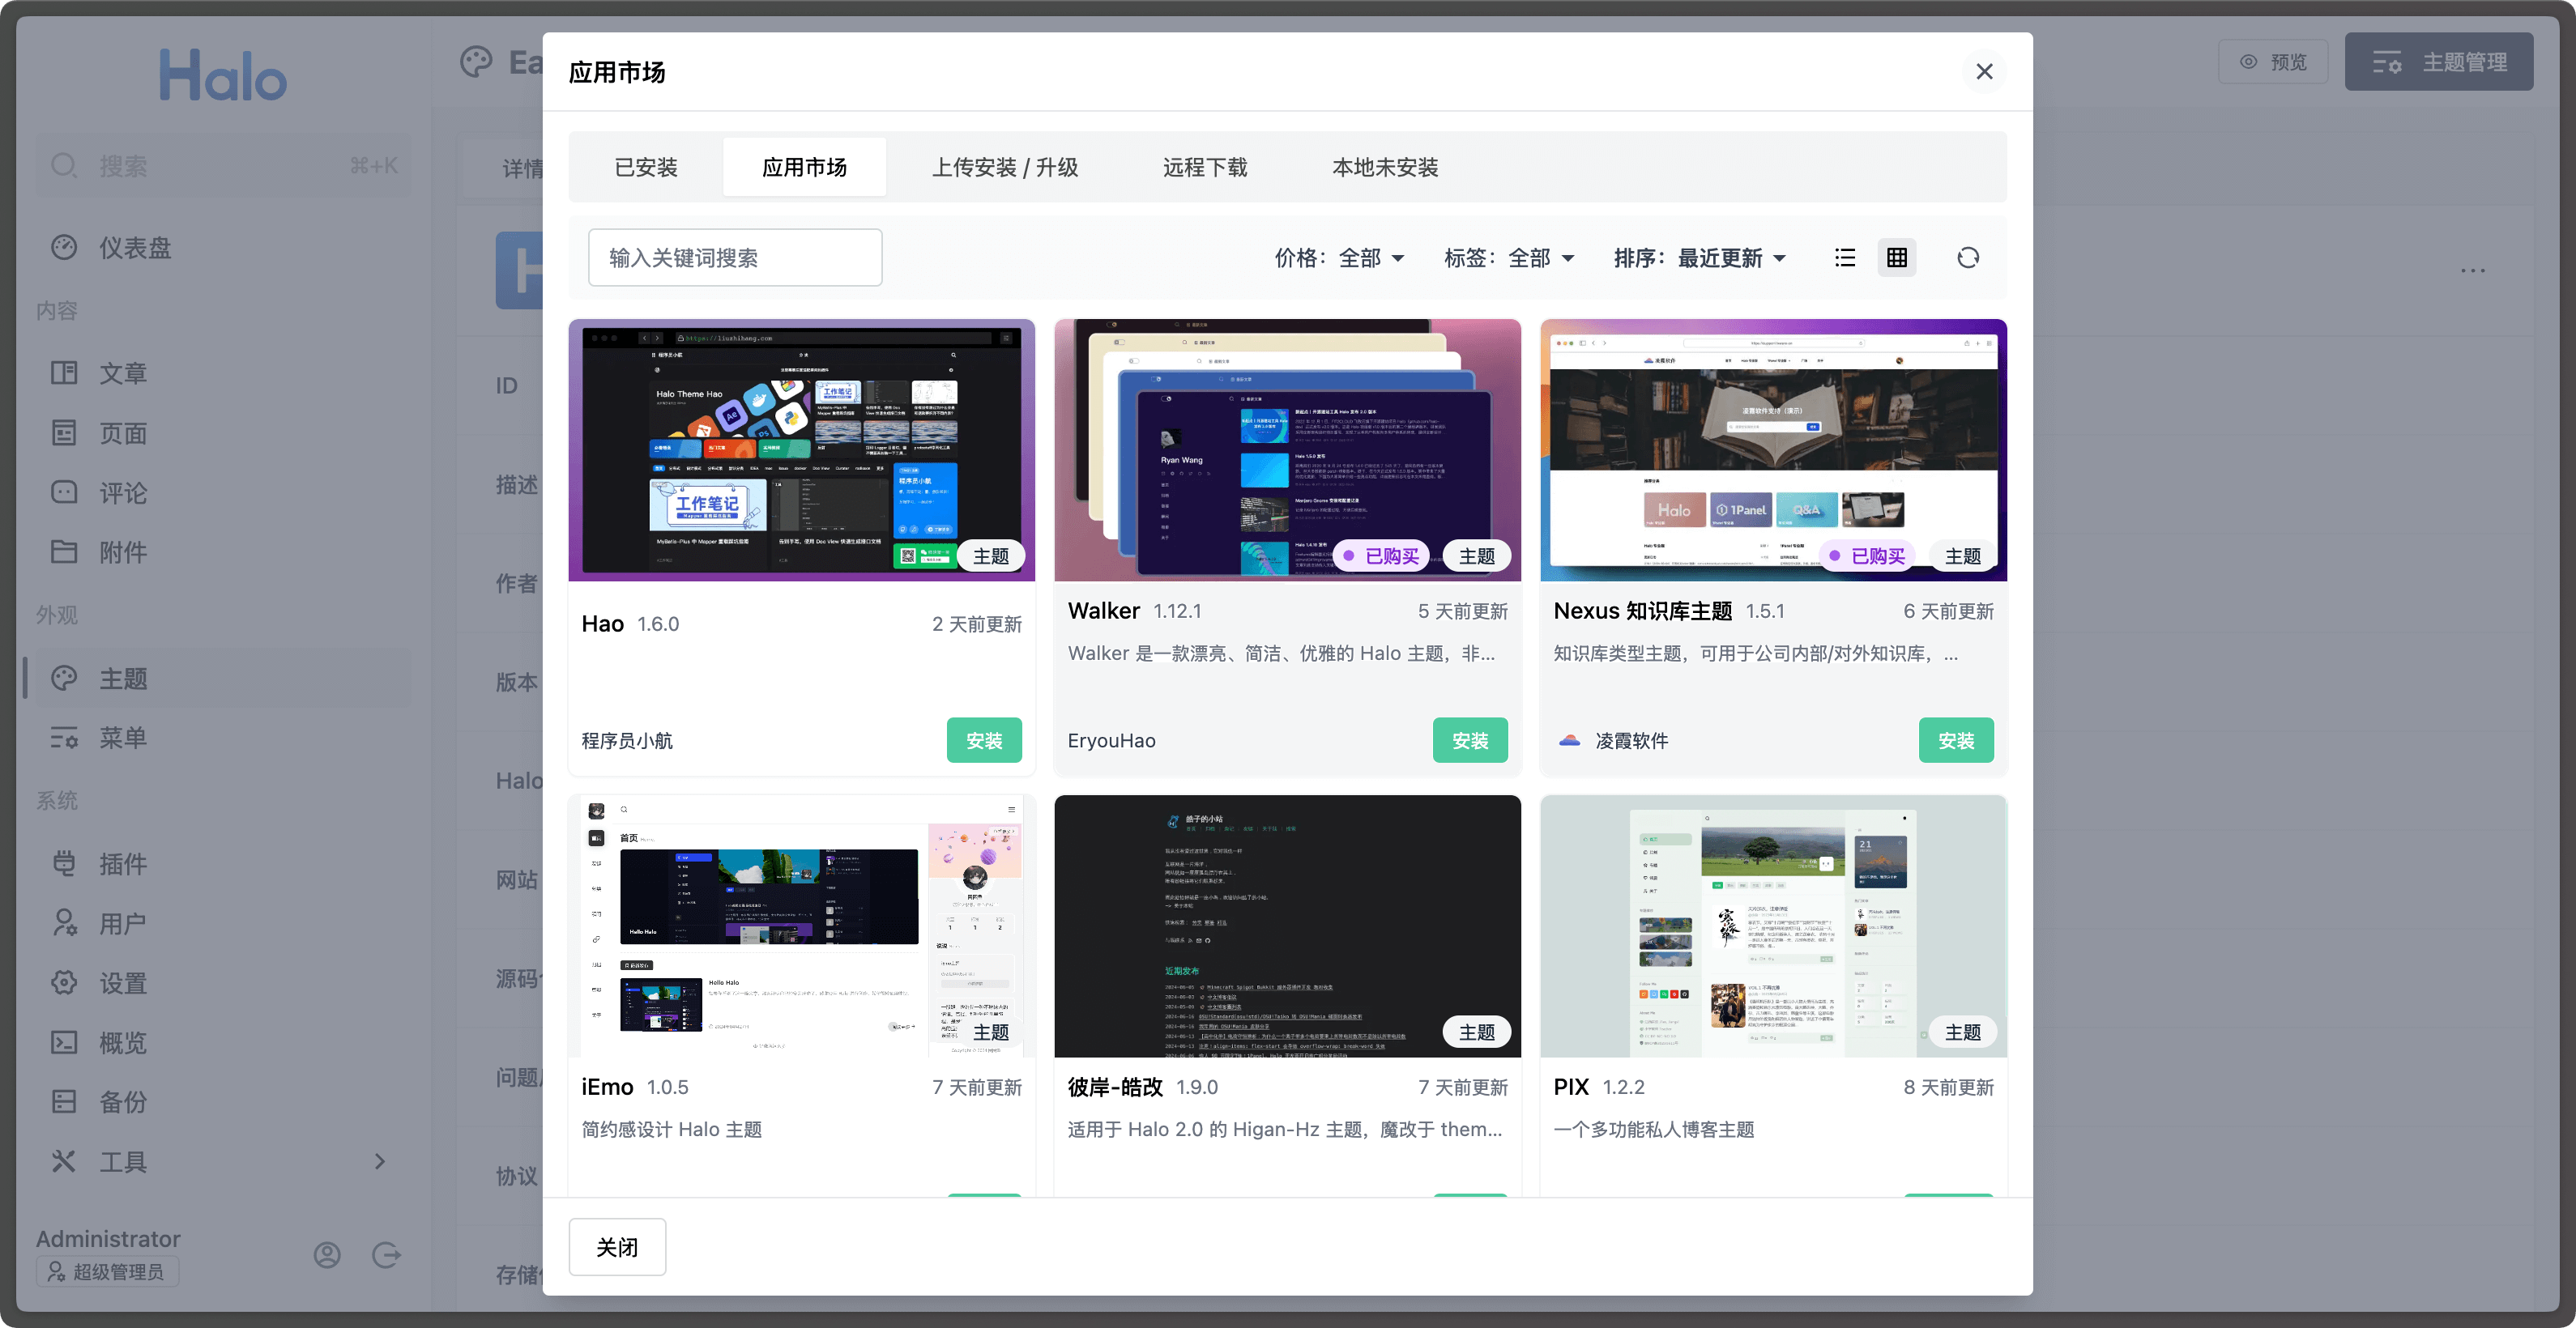The height and width of the screenshot is (1328, 2576).
Task: Click the sidebar 搜索 search box
Action: pos(224,166)
